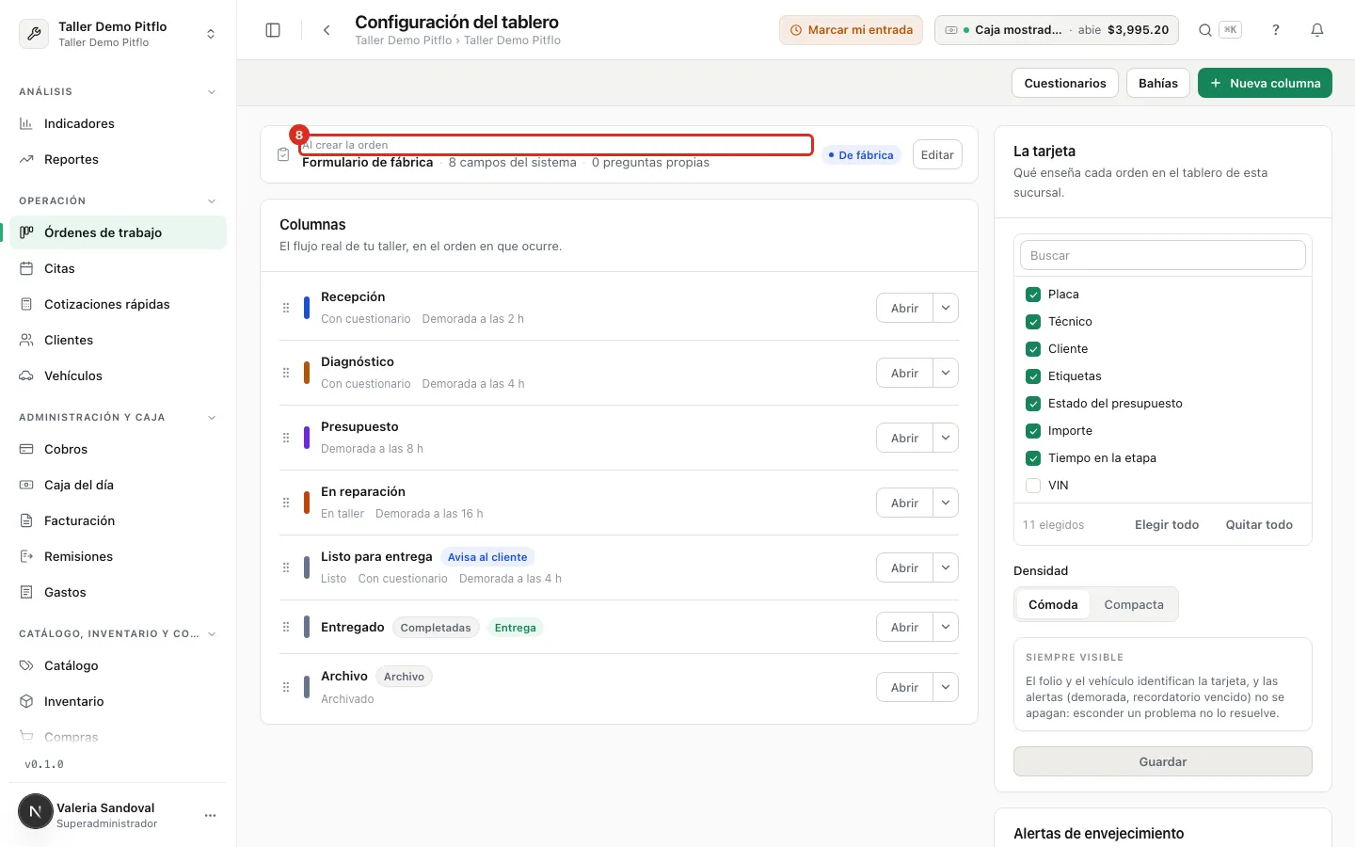Click drag handle of Entregado column

tap(286, 627)
